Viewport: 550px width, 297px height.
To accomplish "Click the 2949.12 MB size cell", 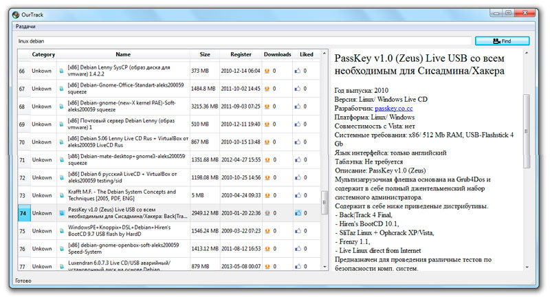I will point(205,213).
